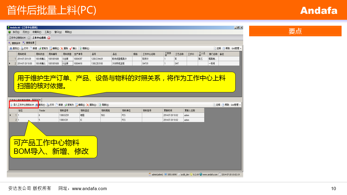Open the 工具 menu

(x=48, y=32)
